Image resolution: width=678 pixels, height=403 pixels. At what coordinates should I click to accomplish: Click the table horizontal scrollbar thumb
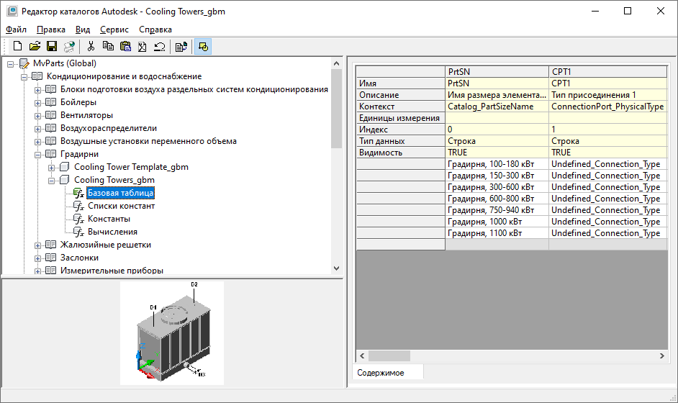tap(389, 356)
